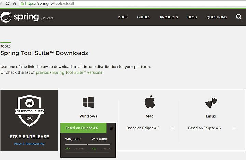Click the green padlock security icon
This screenshot has height=160, width=246.
click(22, 3)
